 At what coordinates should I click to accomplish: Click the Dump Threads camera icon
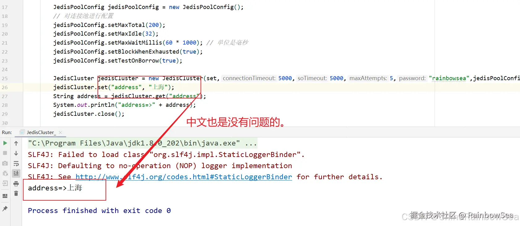tap(5, 163)
